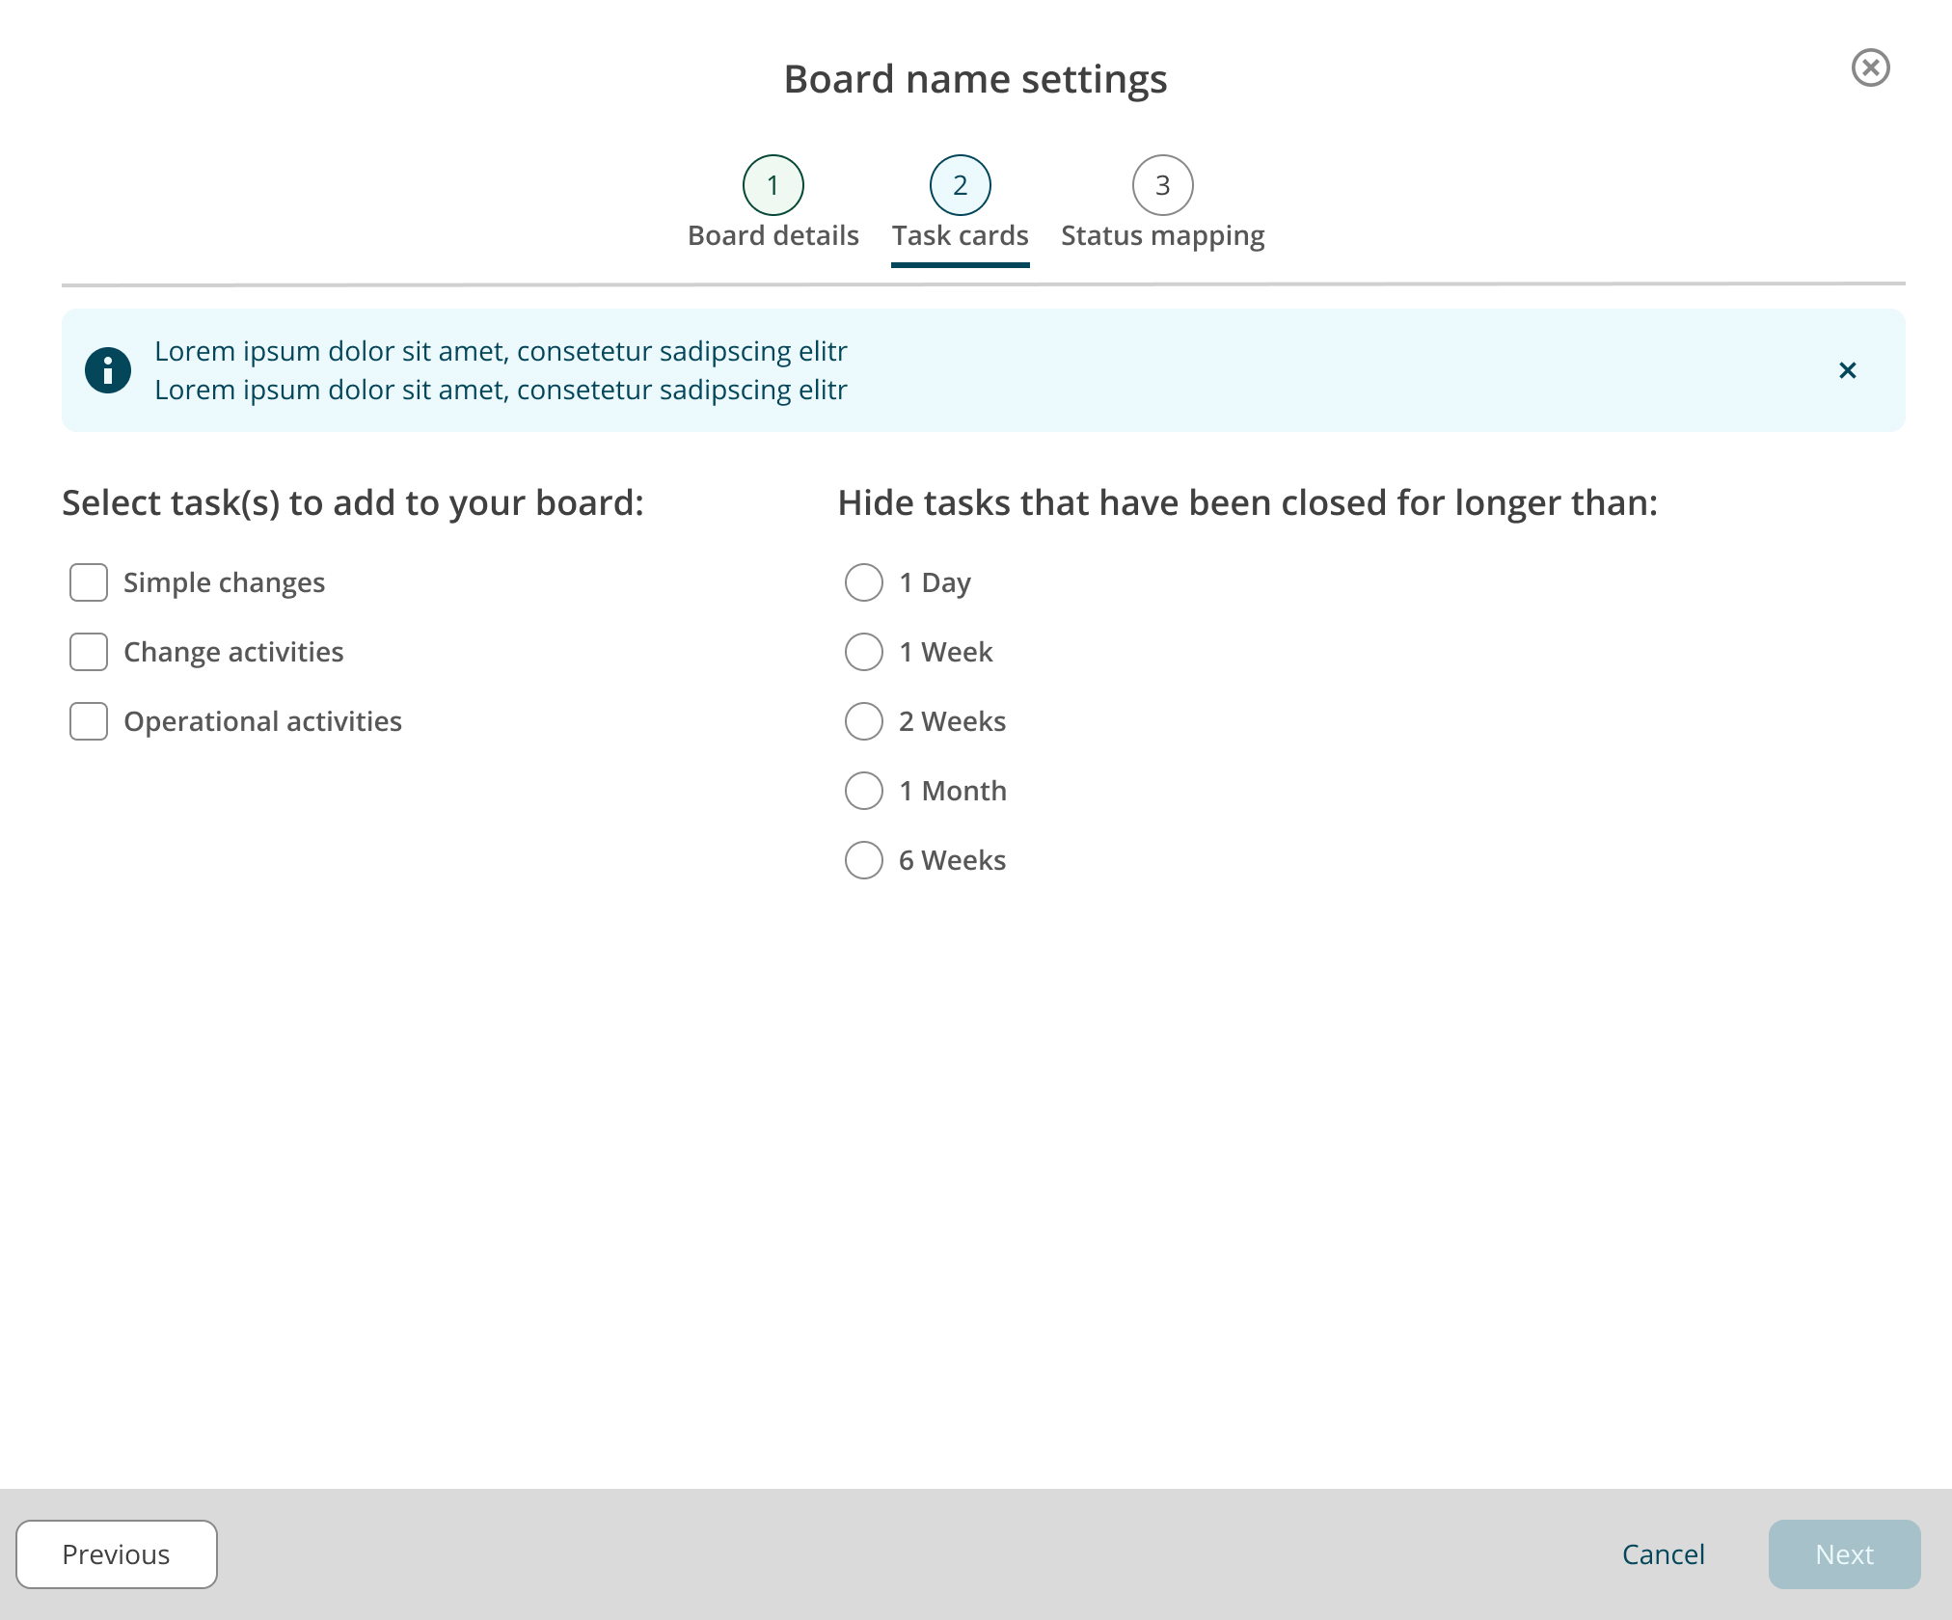Choose 1 Week for hiding closed tasks
This screenshot has width=1952, height=1620.
[863, 652]
